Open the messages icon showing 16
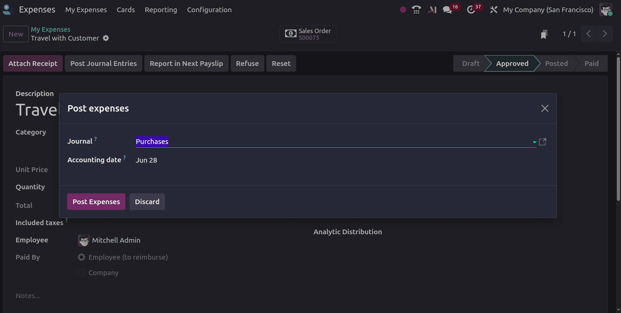 pos(448,10)
